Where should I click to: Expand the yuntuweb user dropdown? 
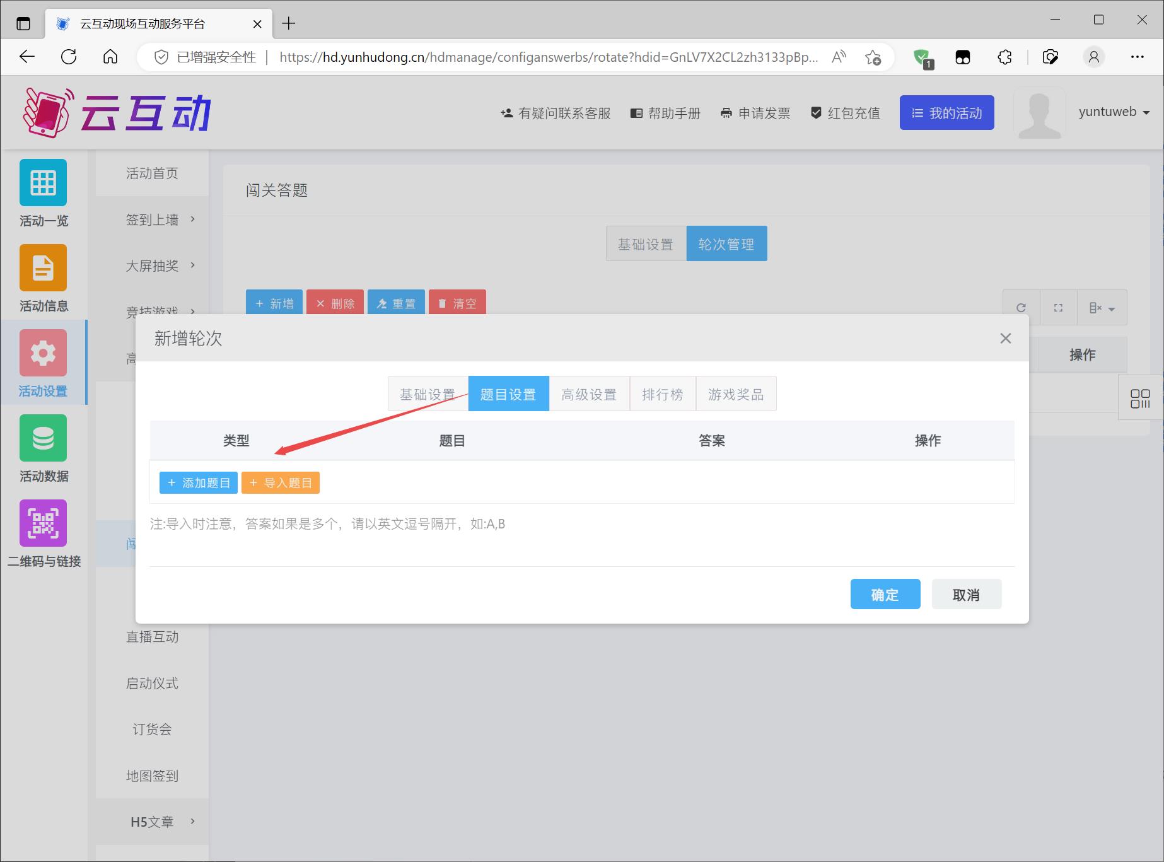[x=1114, y=112]
